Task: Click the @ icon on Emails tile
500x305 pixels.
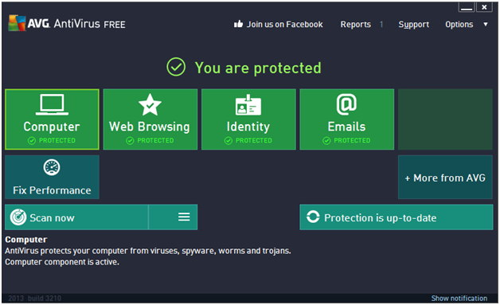Action: tap(346, 104)
